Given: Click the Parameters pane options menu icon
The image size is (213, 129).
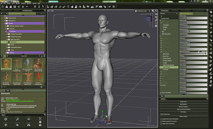Looking at the screenshot, I should (x=207, y=10).
